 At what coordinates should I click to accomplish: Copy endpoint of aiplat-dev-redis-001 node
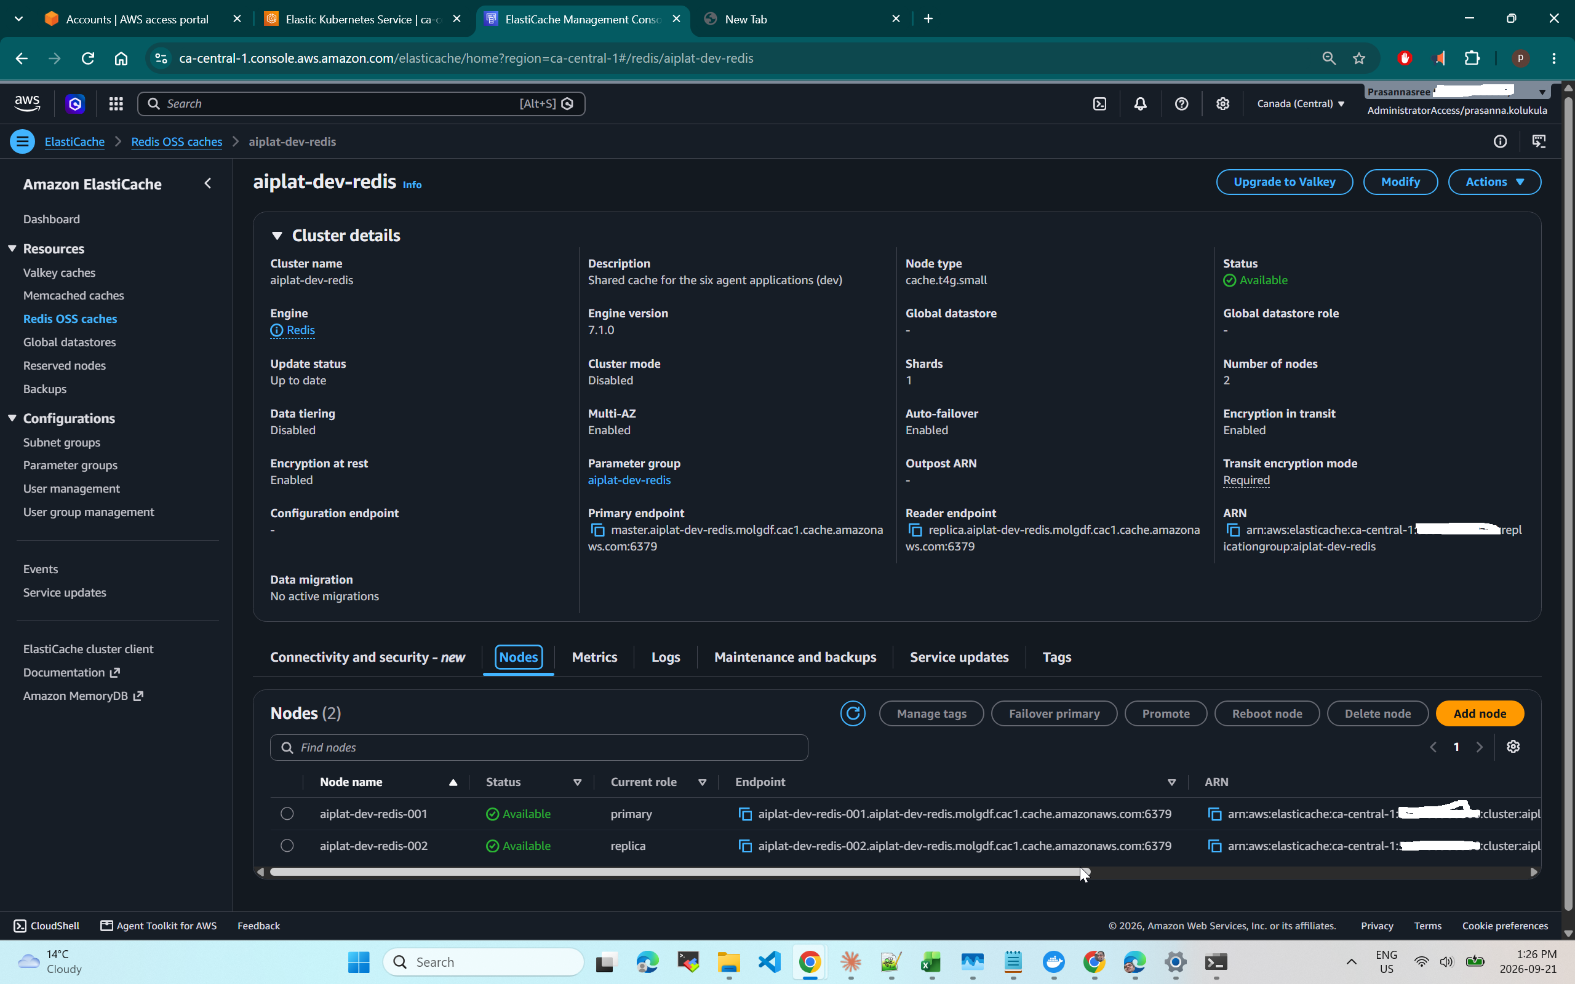click(x=745, y=814)
